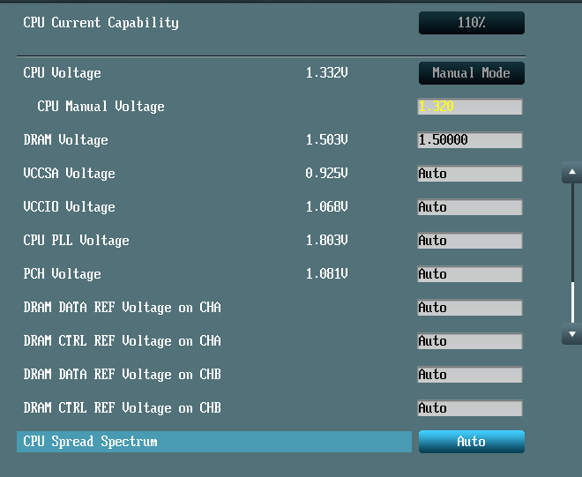Select the PCH Voltage label
The height and width of the screenshot is (477, 582).
[x=62, y=274]
